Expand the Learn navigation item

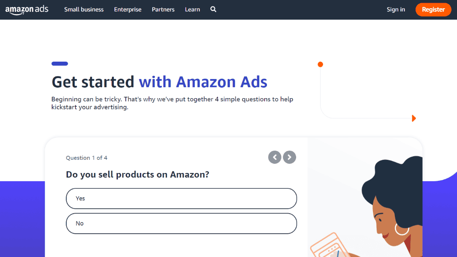(x=192, y=10)
